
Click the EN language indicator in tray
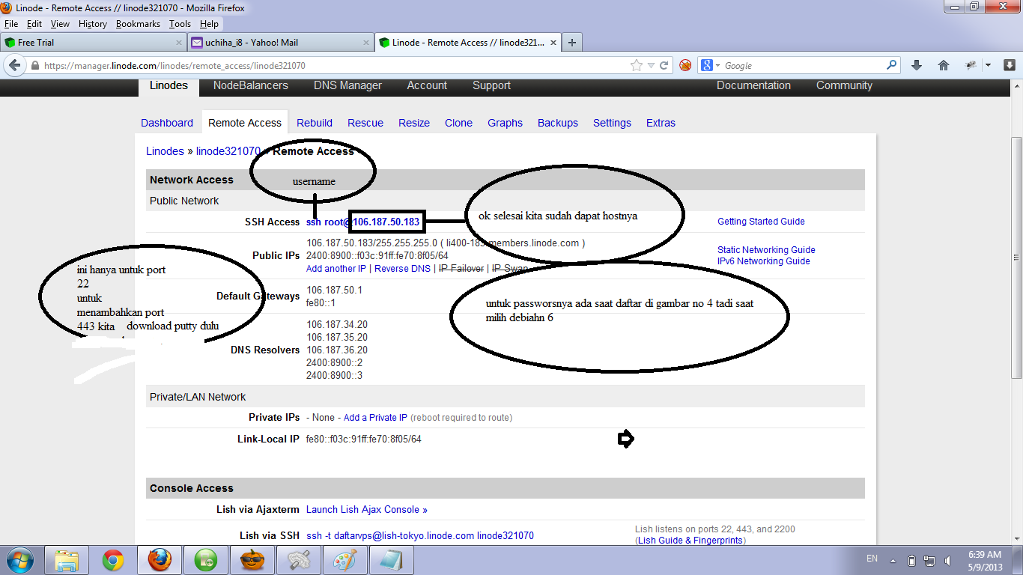(872, 559)
